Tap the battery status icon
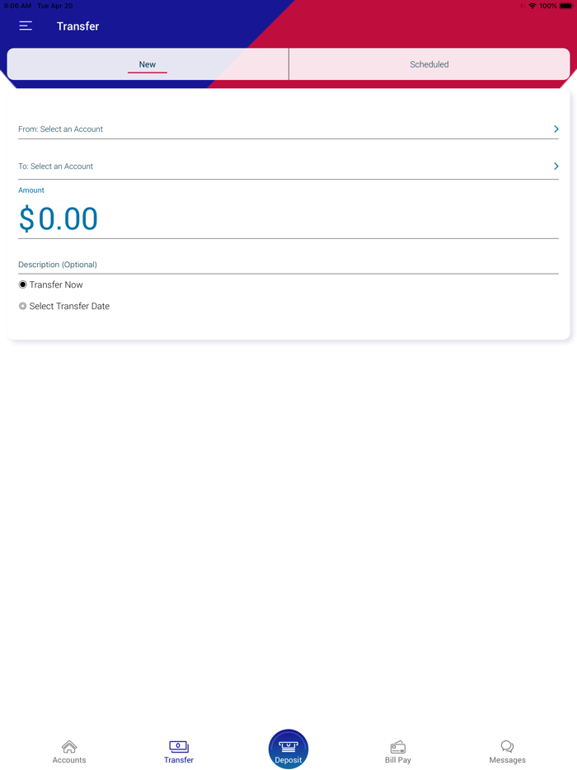 pyautogui.click(x=565, y=6)
